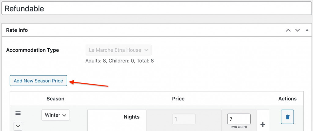The image size is (313, 131).
Task: Click the Price column header
Action: [x=178, y=99]
